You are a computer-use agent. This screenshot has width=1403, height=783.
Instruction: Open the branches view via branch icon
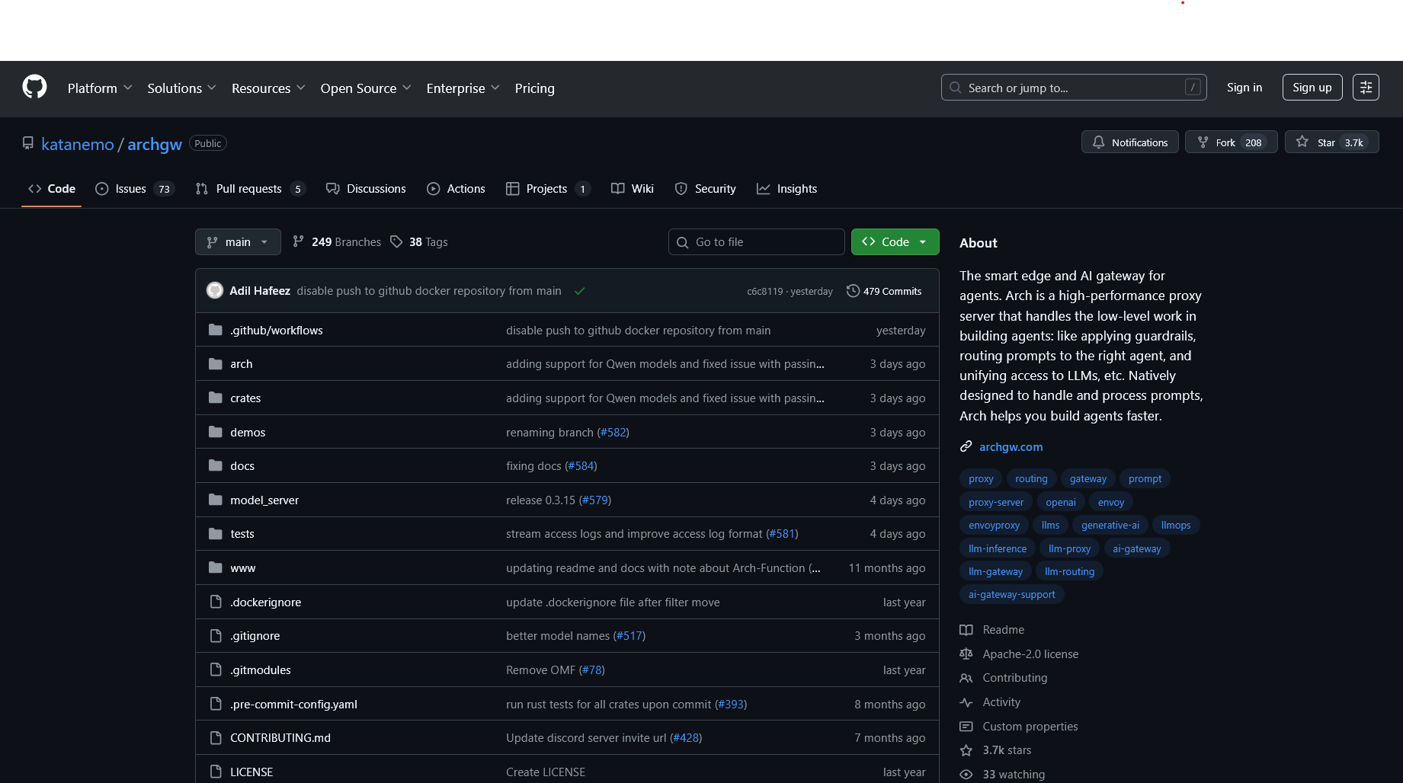297,241
